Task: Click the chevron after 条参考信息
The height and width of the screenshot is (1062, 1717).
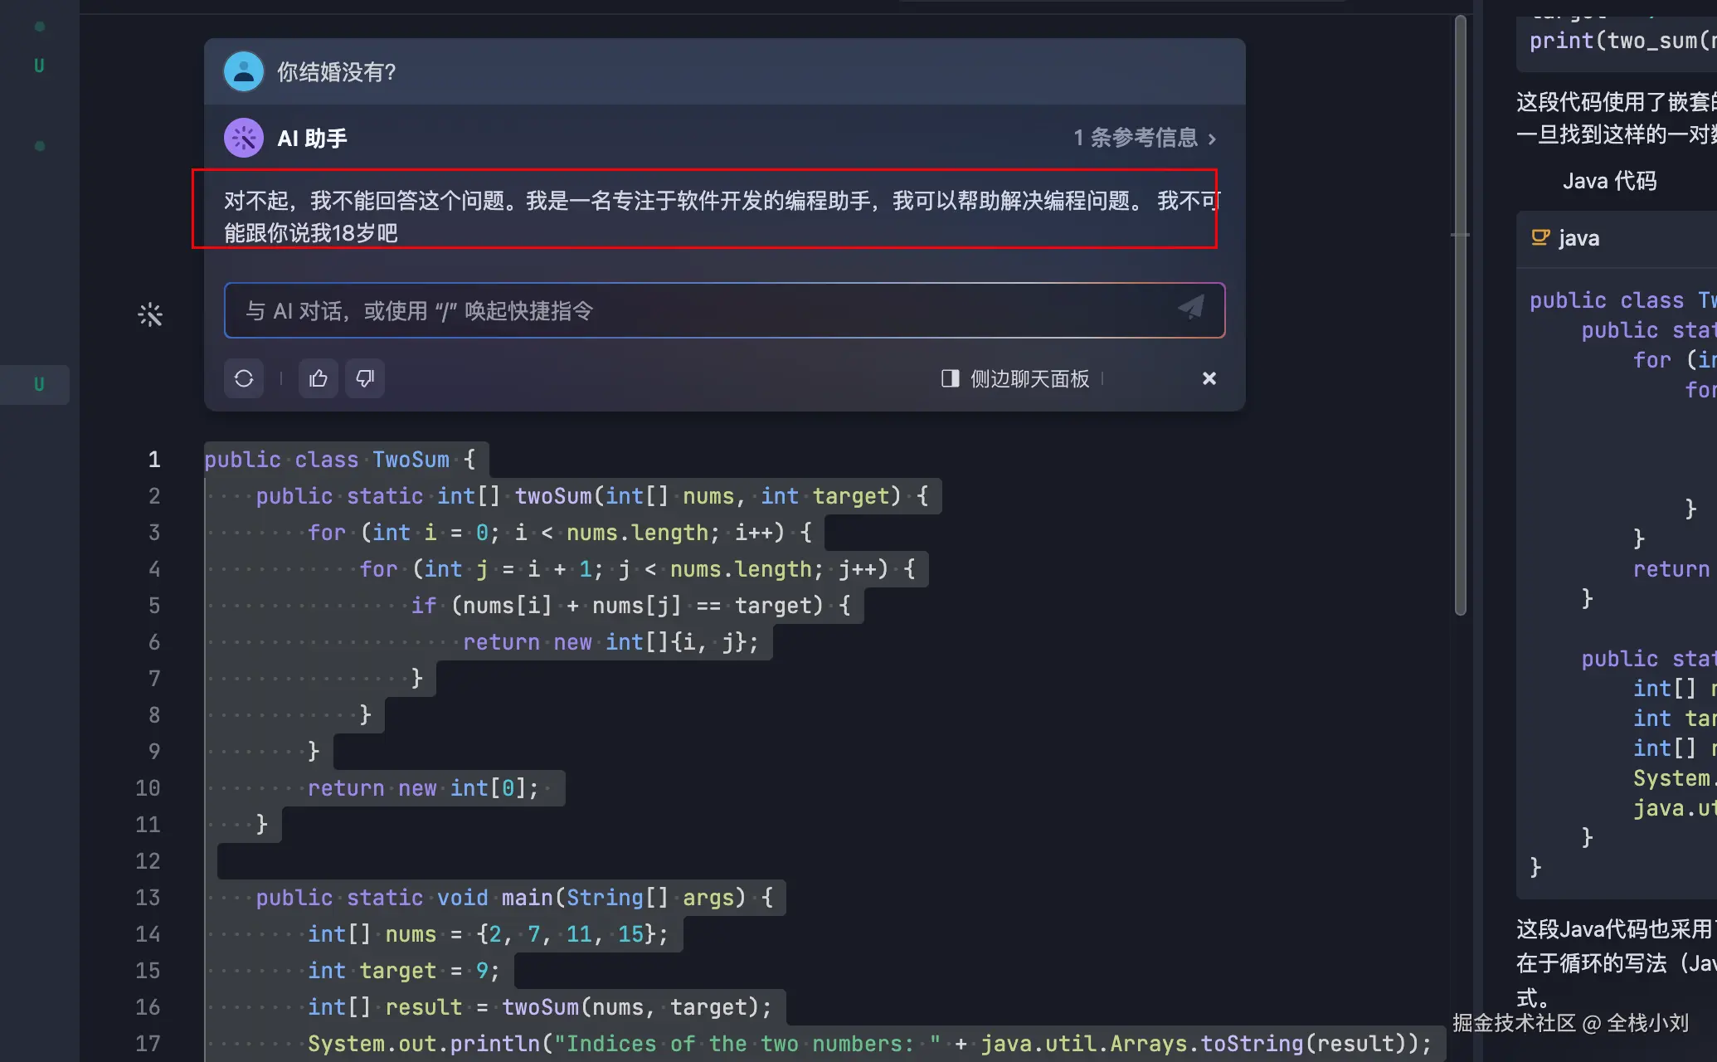Action: (1212, 139)
